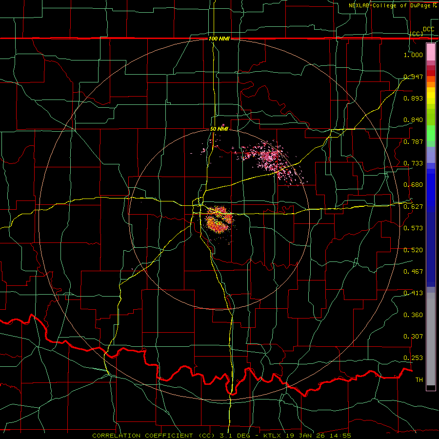Image resolution: width=439 pixels, height=439 pixels.
Task: Select the 0.947 scale value
Action: point(413,77)
